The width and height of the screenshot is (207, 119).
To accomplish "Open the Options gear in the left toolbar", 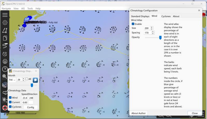I will click(x=5, y=23).
